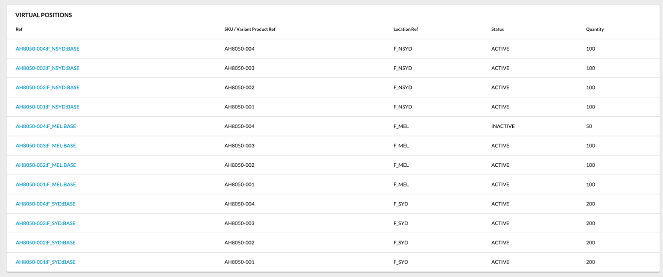Open the AH8050-002:F_MEL:BASE virtual position

pyautogui.click(x=46, y=165)
